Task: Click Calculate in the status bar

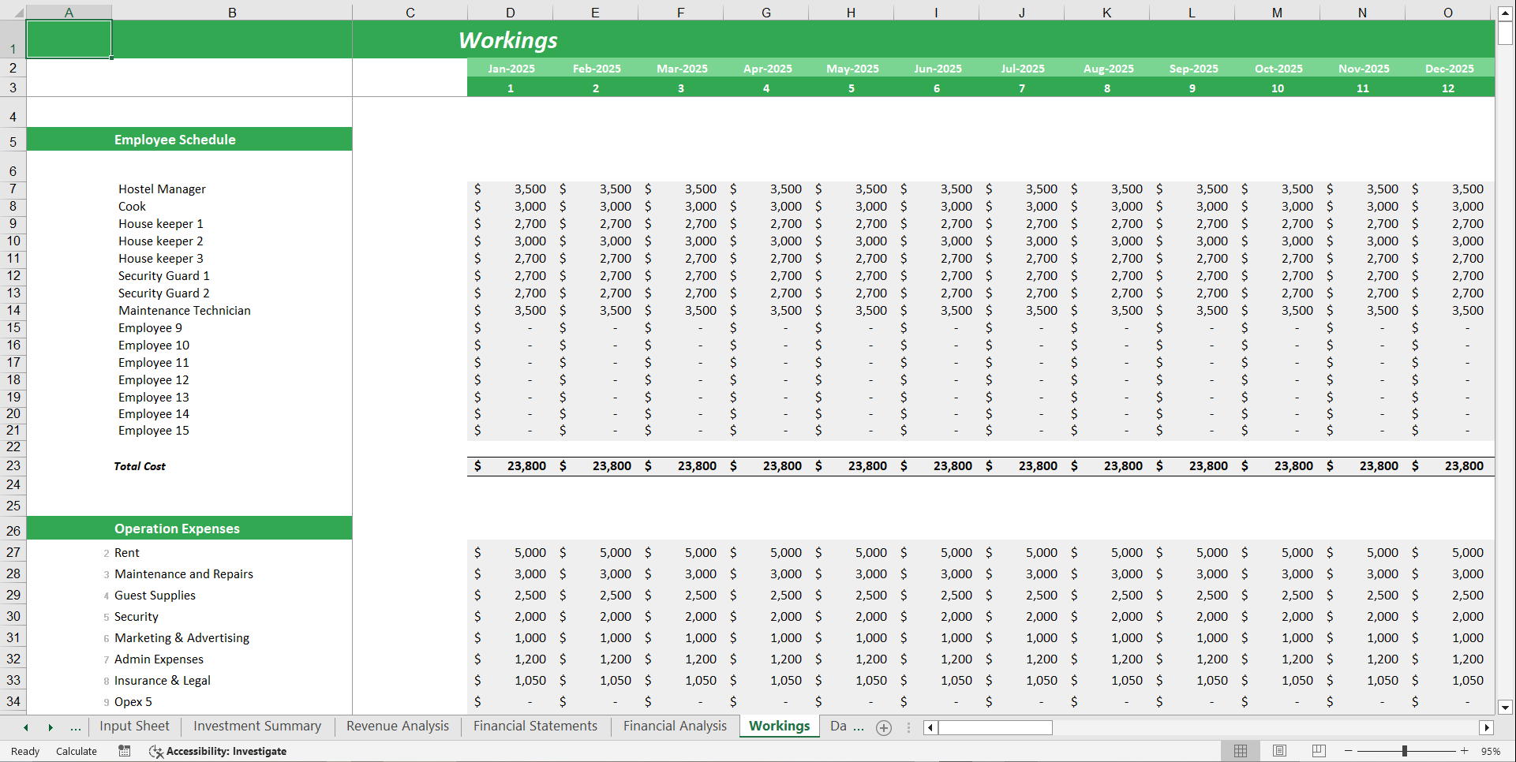Action: (76, 751)
